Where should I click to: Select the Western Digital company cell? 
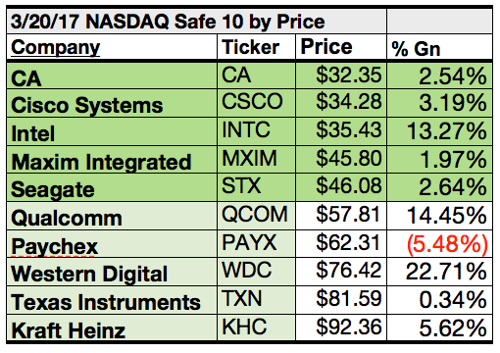point(112,272)
